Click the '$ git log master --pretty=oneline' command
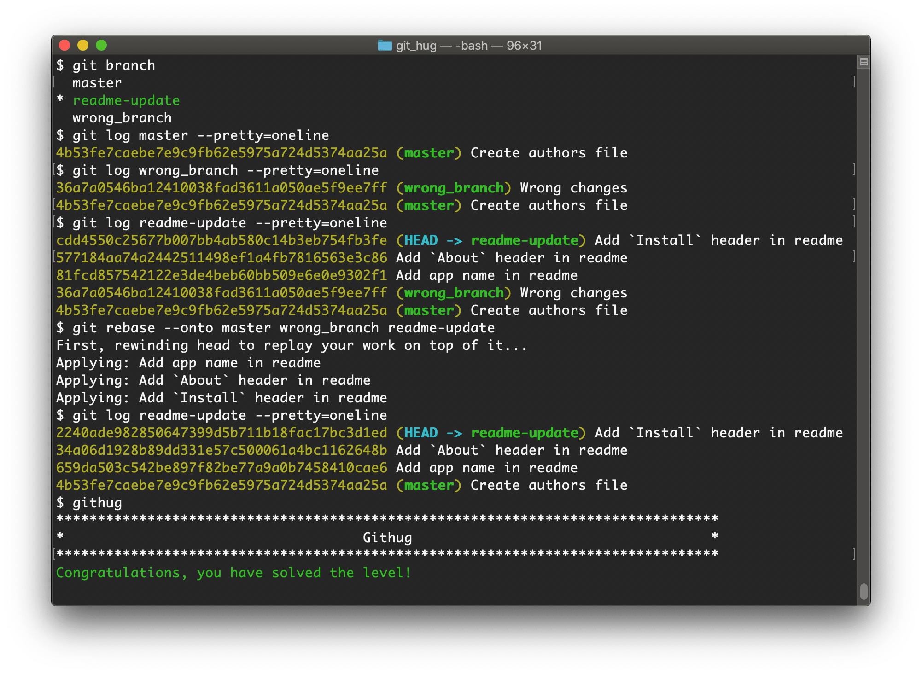This screenshot has height=674, width=922. coord(193,135)
